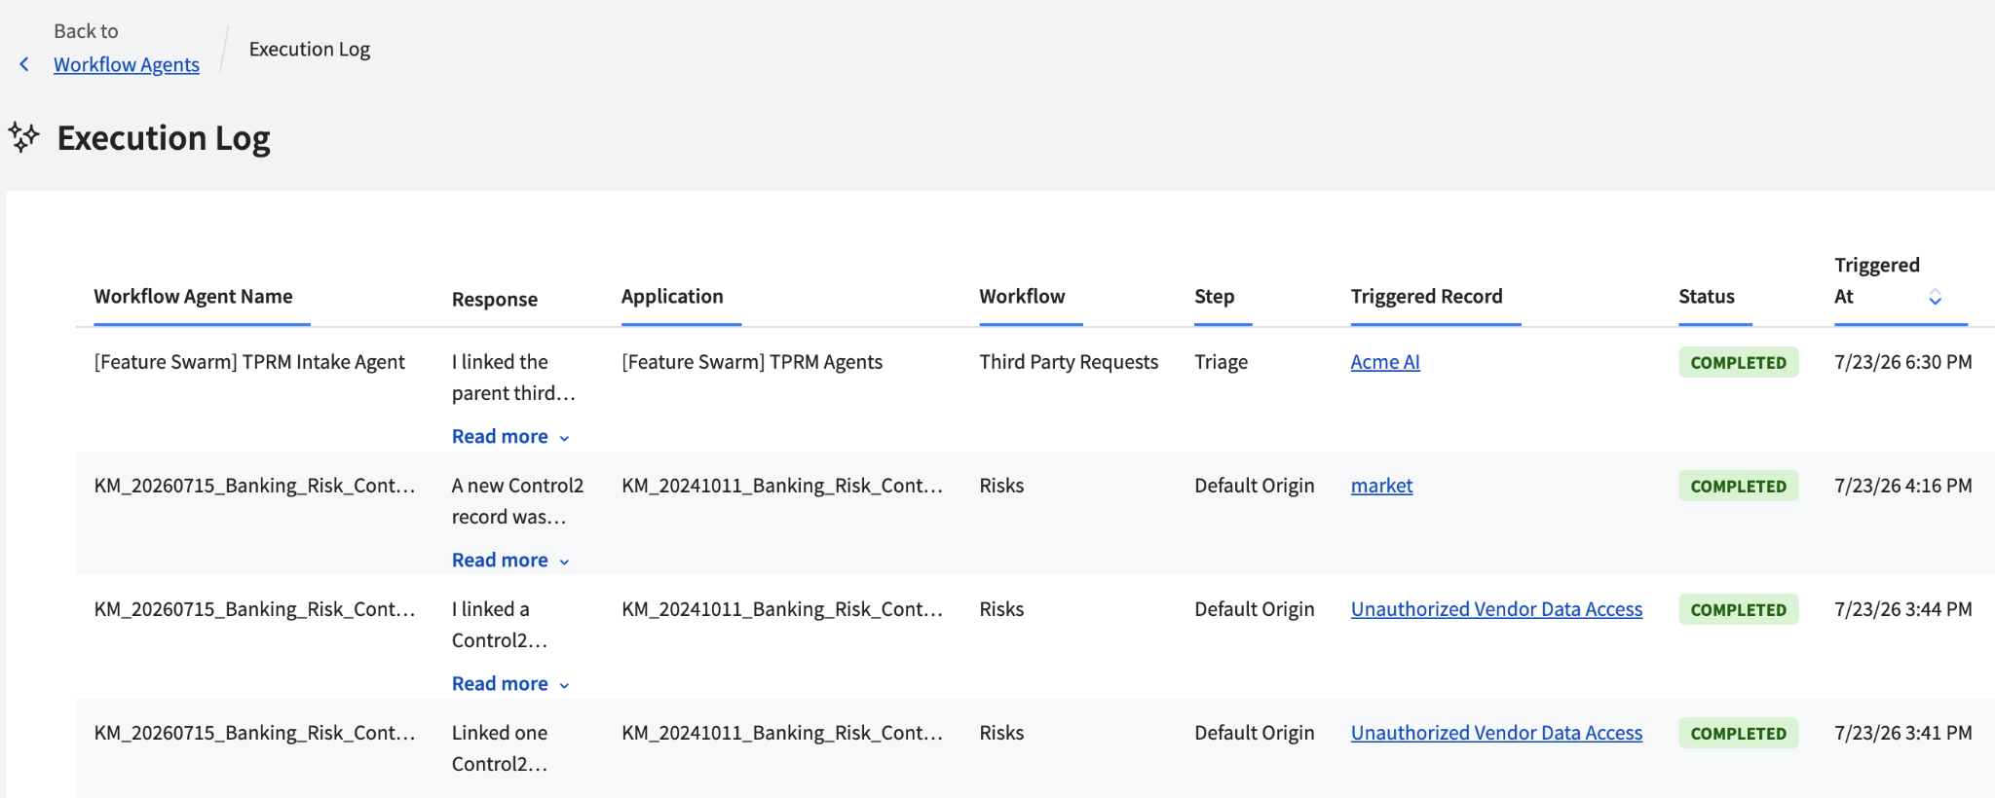Select '[Feature Swarm] TPRM Intake Agent' agent name
This screenshot has width=1995, height=798.
(x=249, y=362)
